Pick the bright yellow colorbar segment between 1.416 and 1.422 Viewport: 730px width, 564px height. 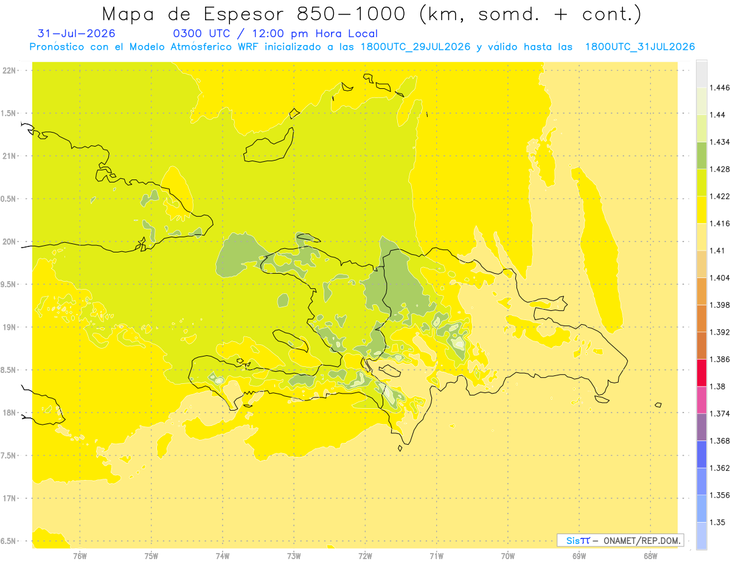point(701,210)
